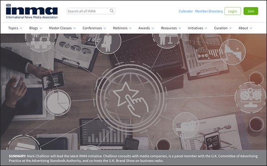Open the Webinars menu
The width and height of the screenshot is (267, 166).
coord(122,28)
